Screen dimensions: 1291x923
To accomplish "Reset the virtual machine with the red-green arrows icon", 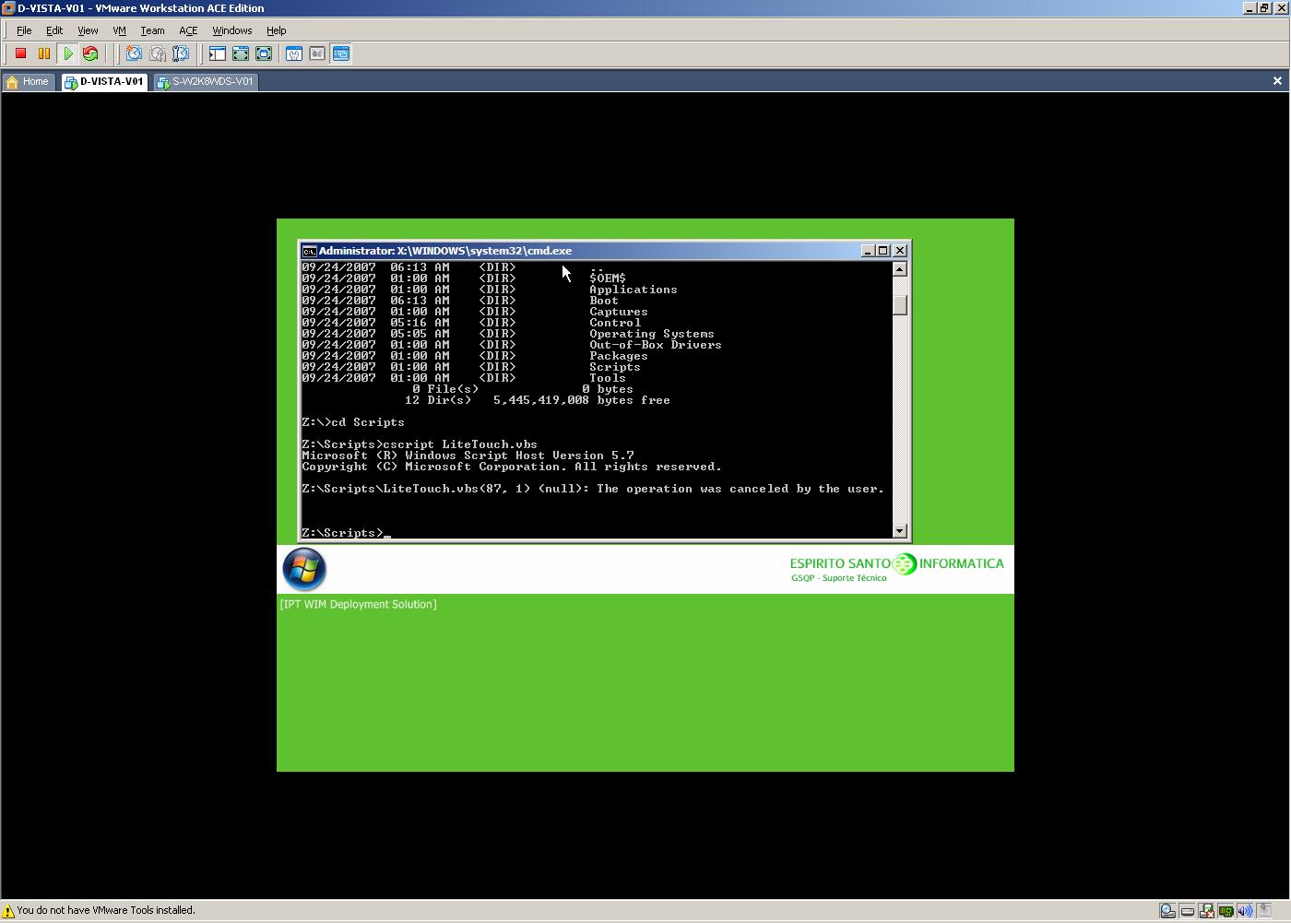I will pos(90,53).
